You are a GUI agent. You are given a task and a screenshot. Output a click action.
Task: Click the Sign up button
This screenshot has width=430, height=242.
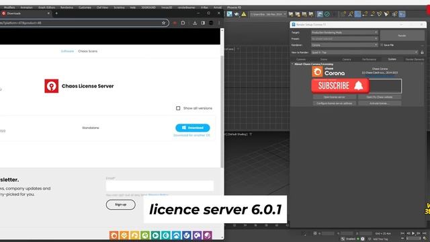[121, 204]
